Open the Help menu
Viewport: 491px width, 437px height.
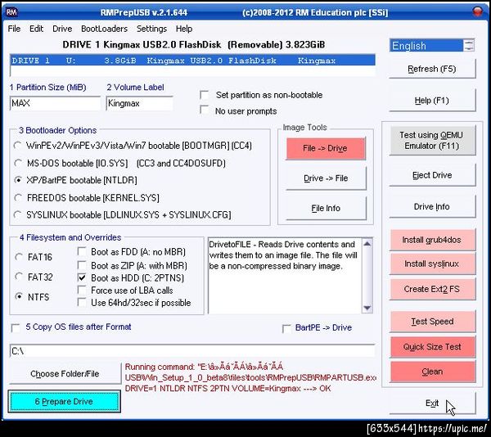[184, 29]
